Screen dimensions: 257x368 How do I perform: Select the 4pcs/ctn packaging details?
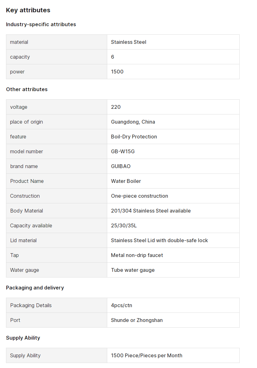121,305
